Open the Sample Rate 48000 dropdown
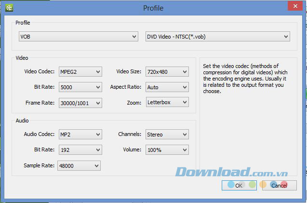Viewport: 307px width, 203px height. [79, 166]
